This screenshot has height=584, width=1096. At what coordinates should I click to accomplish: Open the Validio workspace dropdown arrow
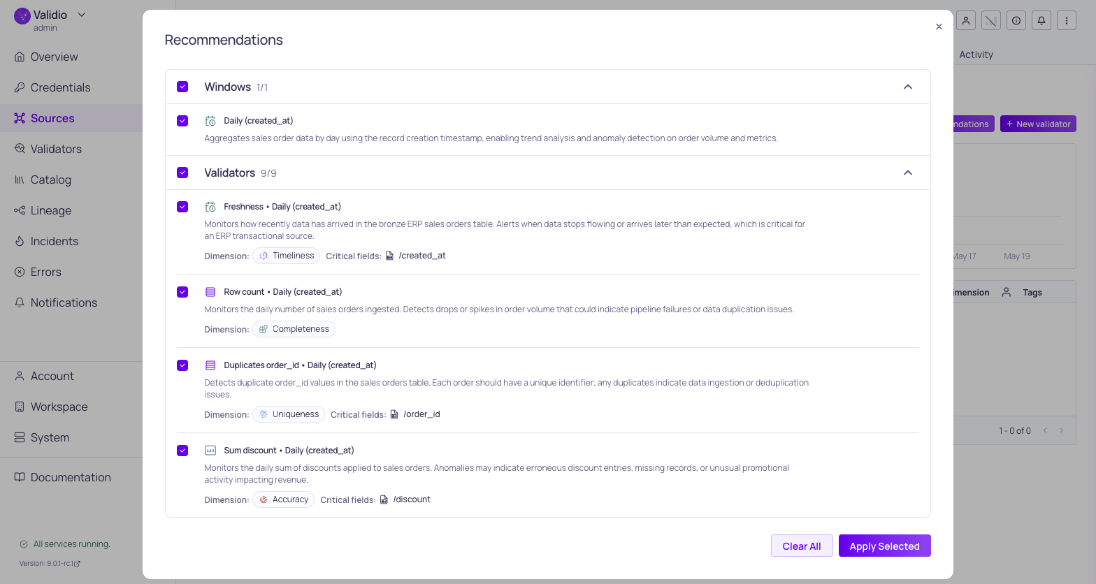(x=82, y=15)
